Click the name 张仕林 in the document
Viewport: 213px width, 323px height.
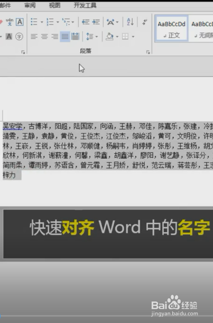(x=64, y=146)
